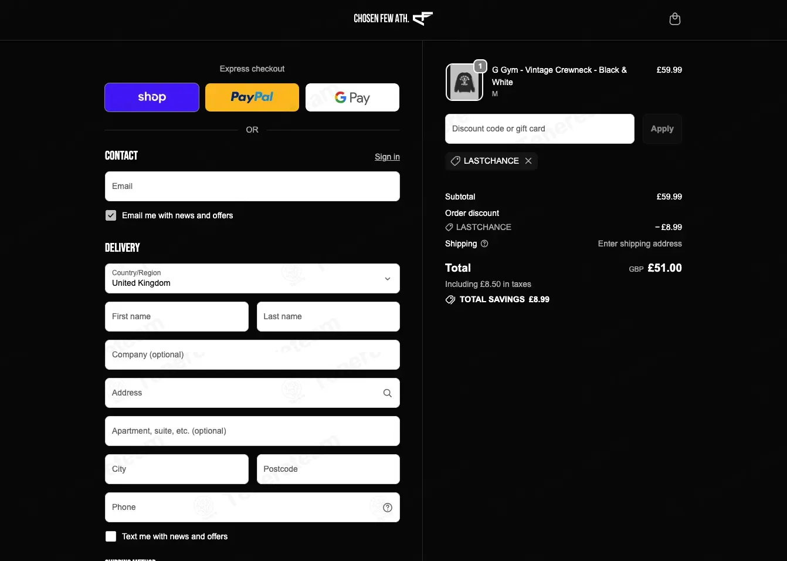Click the Discount code or gift card field

click(540, 129)
